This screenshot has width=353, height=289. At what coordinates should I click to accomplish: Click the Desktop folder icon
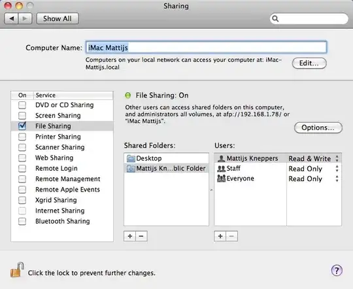pos(131,159)
